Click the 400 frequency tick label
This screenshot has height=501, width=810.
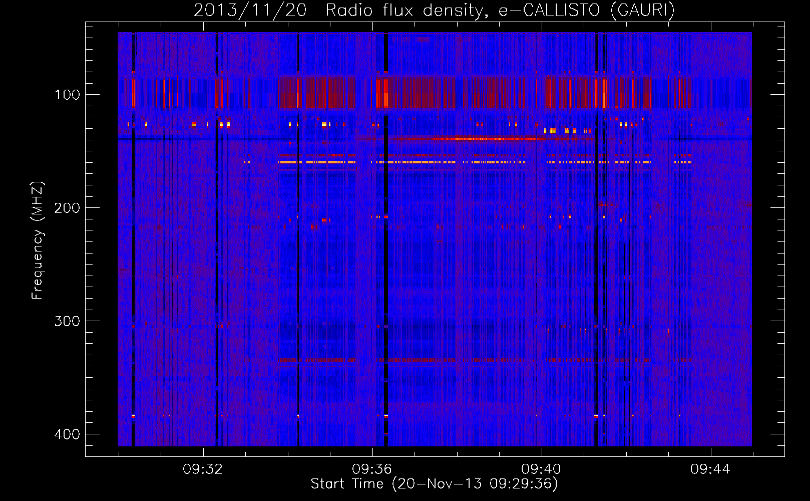point(67,434)
